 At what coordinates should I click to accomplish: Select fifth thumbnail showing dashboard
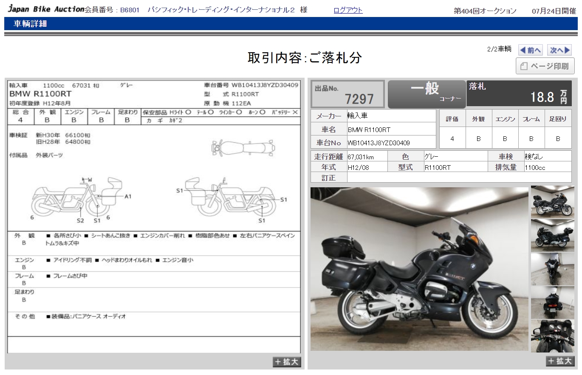[552, 336]
